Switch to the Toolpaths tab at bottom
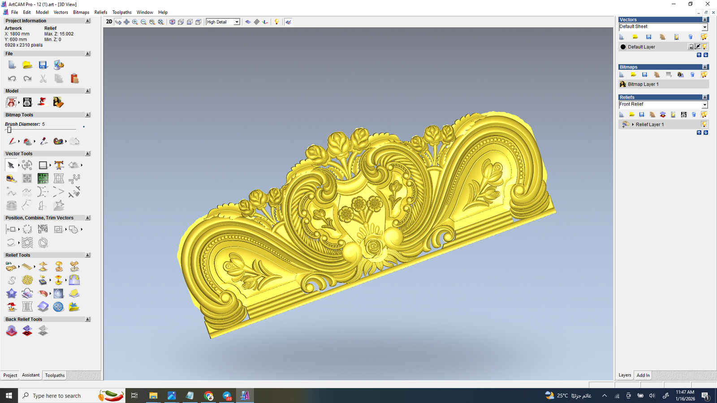 pyautogui.click(x=55, y=375)
